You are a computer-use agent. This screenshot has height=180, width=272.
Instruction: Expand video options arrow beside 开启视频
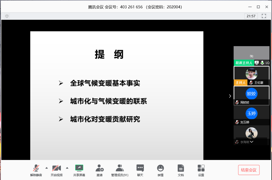pos(67,168)
